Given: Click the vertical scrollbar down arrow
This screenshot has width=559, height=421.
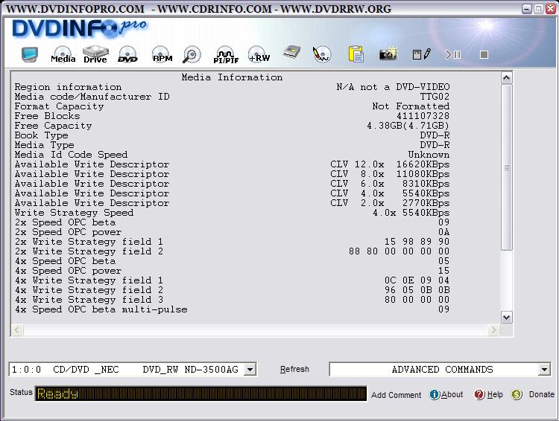Looking at the screenshot, I should [x=507, y=317].
